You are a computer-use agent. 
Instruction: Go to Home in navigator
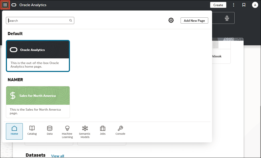tap(14, 131)
